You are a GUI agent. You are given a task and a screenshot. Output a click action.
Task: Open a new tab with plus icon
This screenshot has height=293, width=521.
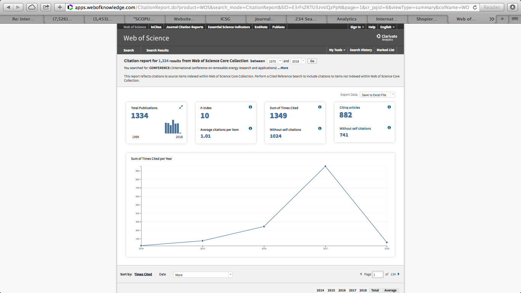point(502,19)
